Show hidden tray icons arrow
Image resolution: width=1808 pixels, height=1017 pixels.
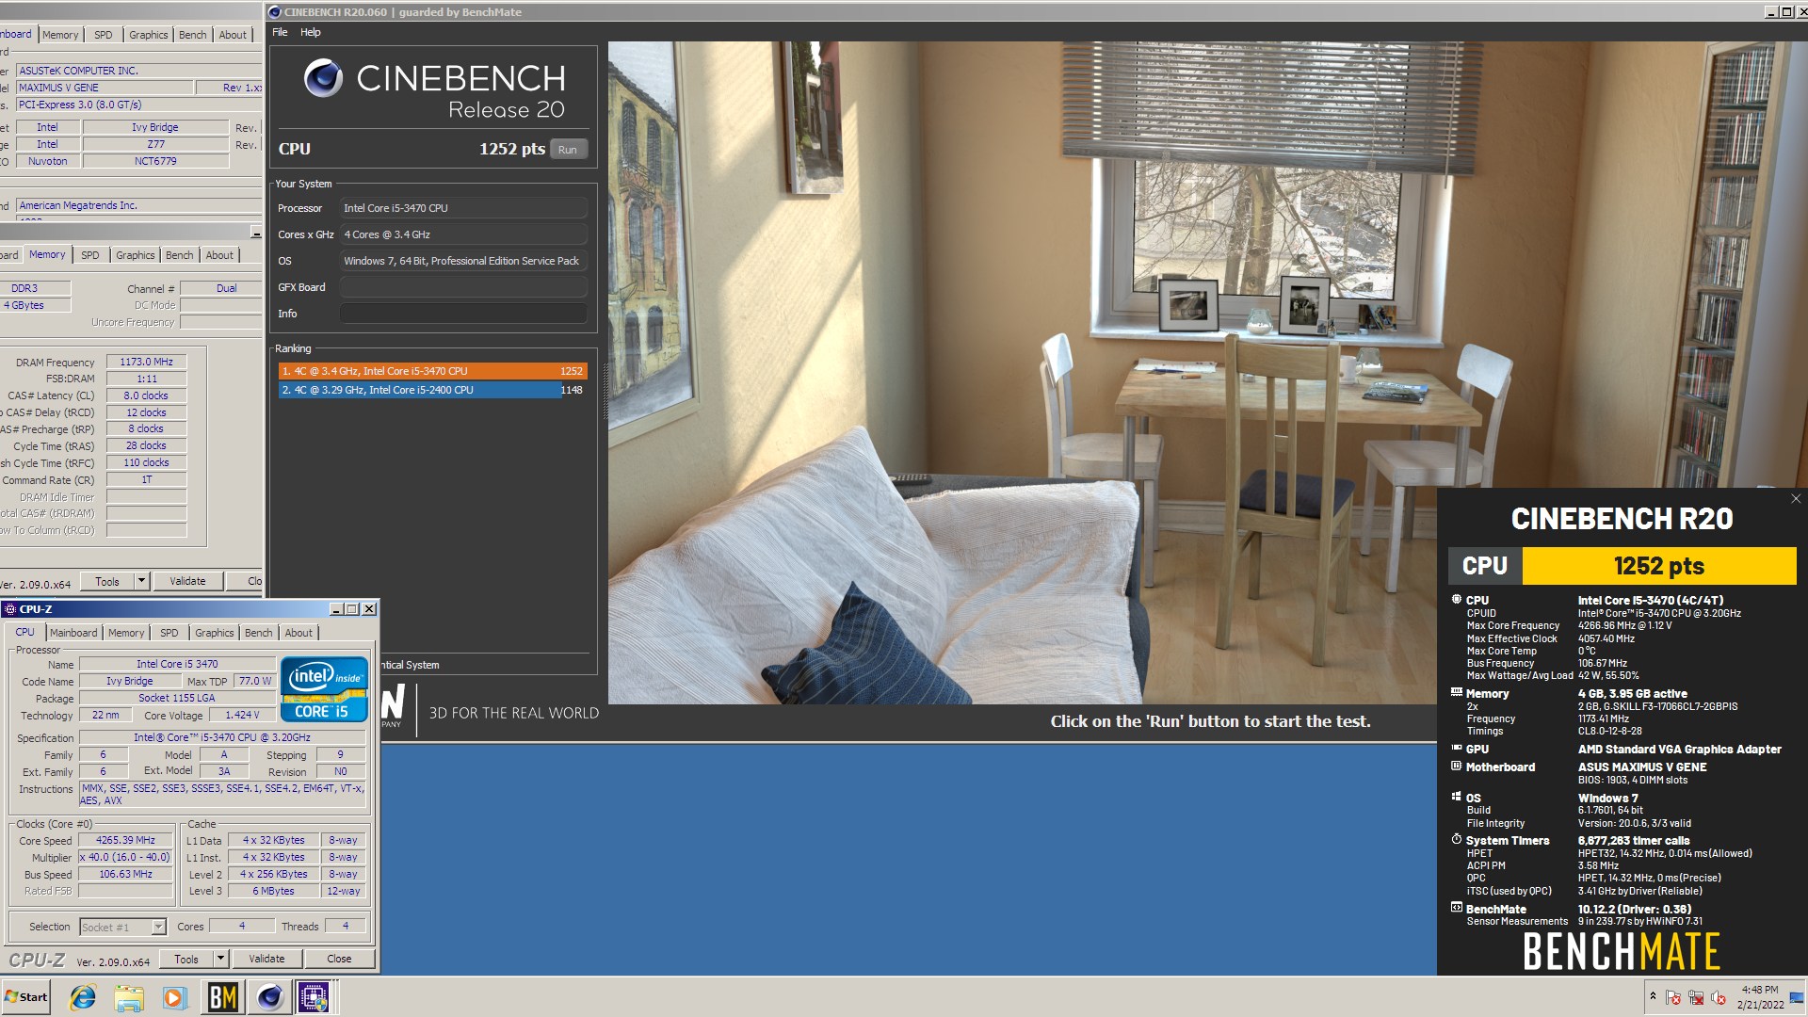click(x=1652, y=996)
